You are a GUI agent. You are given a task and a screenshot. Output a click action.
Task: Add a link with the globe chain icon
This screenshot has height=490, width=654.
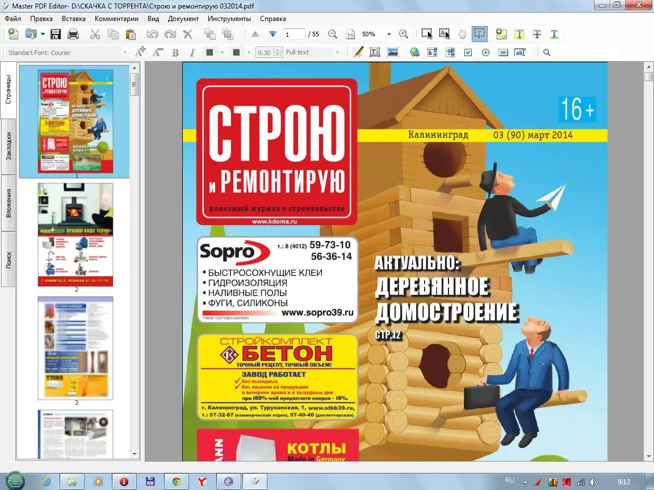pyautogui.click(x=414, y=52)
